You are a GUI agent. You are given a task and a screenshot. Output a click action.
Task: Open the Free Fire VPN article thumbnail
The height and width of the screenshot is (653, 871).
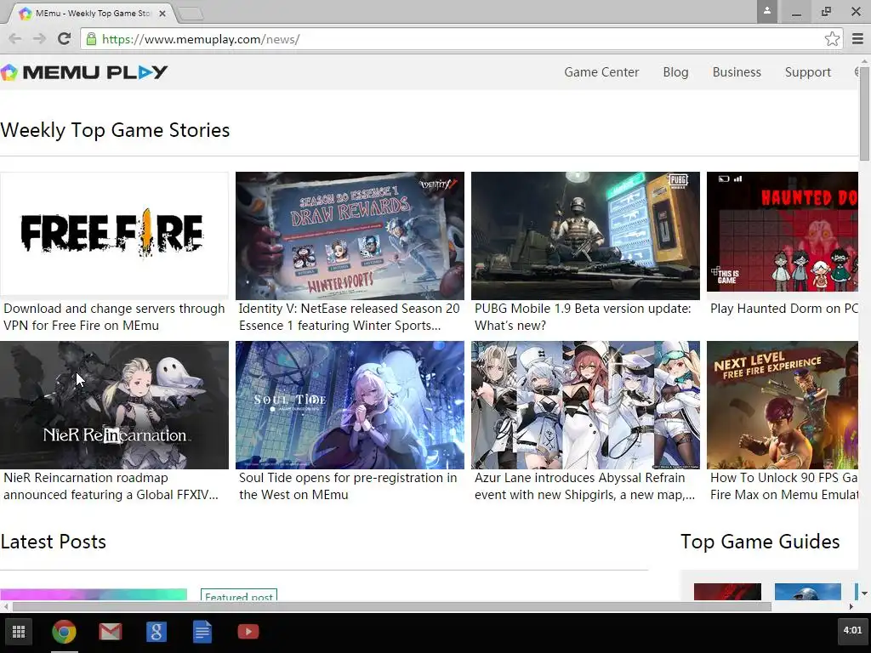click(114, 235)
